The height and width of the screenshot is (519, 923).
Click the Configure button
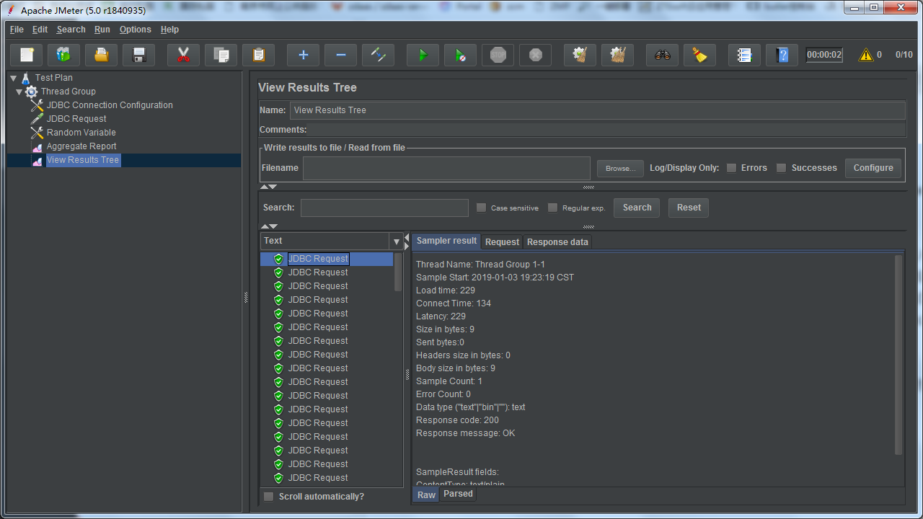click(x=873, y=168)
